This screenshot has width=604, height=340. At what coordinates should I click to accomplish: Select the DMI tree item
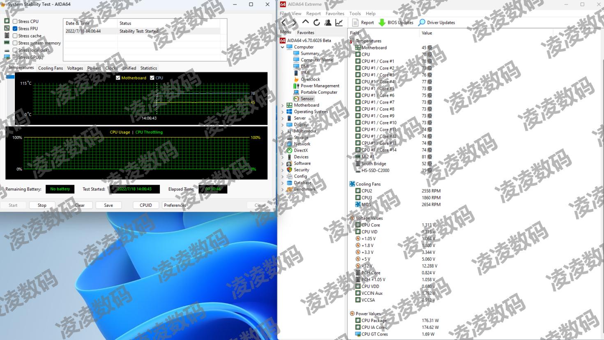pos(301,66)
